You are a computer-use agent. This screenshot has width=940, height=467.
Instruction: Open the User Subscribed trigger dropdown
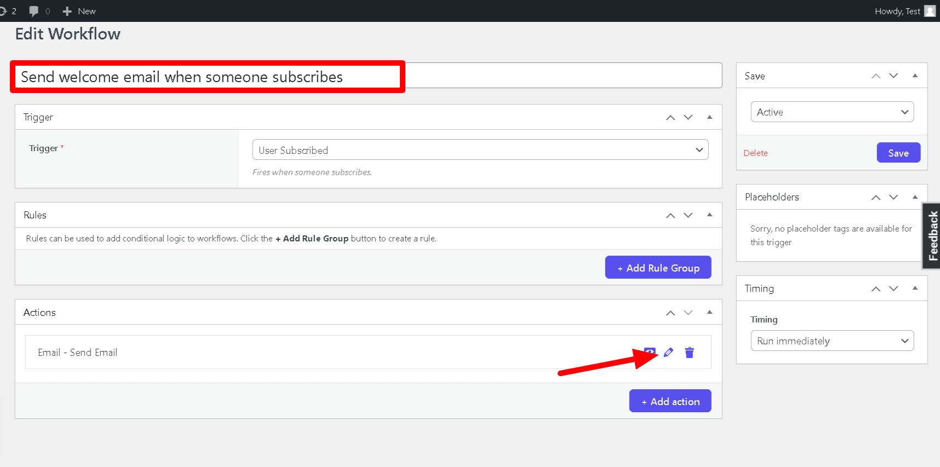[x=480, y=150]
